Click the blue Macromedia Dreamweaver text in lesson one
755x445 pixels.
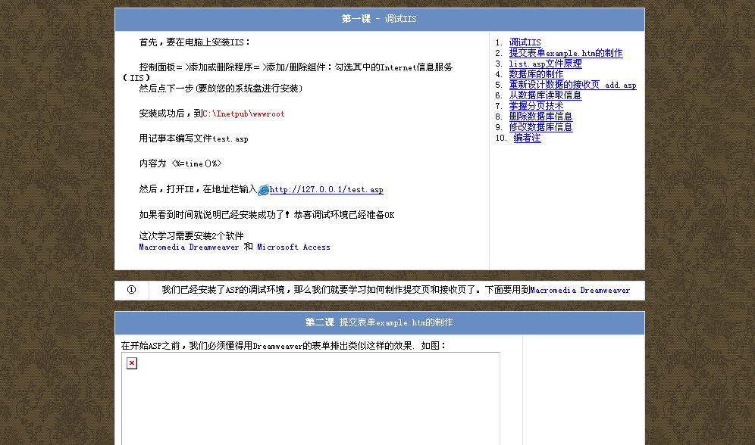click(x=189, y=247)
